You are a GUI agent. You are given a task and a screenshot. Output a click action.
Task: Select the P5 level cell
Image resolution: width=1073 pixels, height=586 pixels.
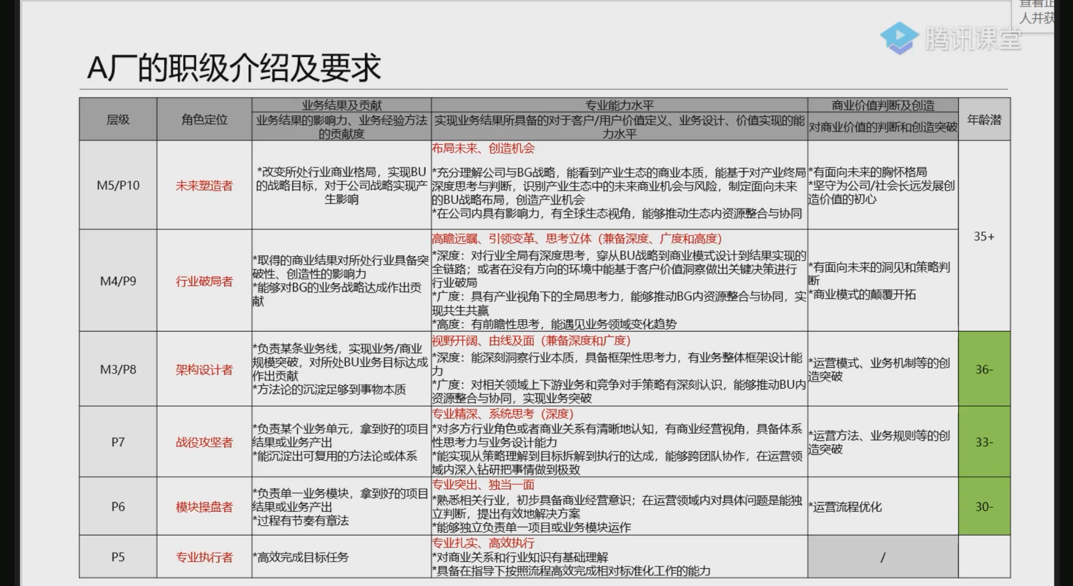[x=118, y=557]
